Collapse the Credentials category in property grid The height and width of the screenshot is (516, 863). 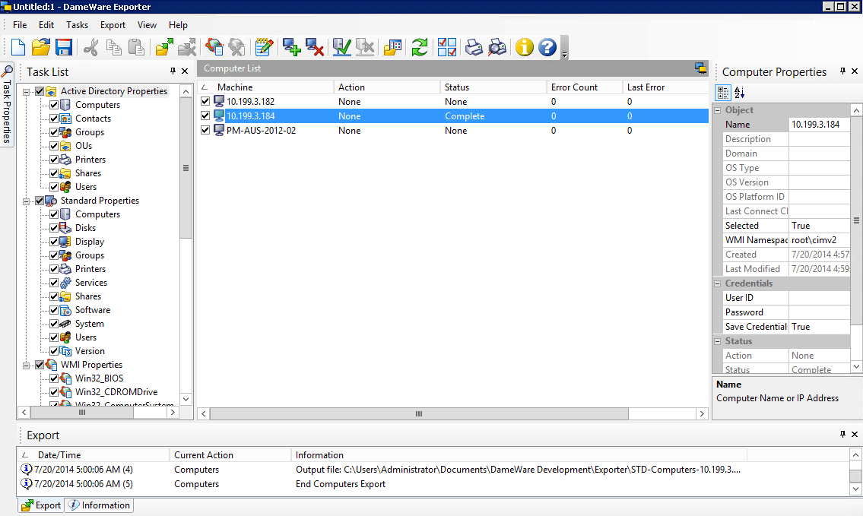click(718, 283)
